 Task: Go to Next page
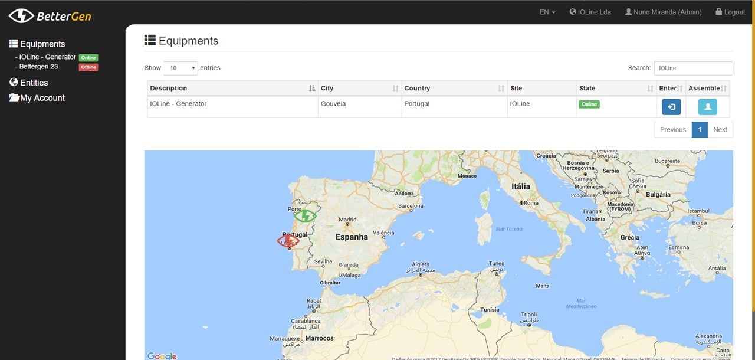coord(720,130)
